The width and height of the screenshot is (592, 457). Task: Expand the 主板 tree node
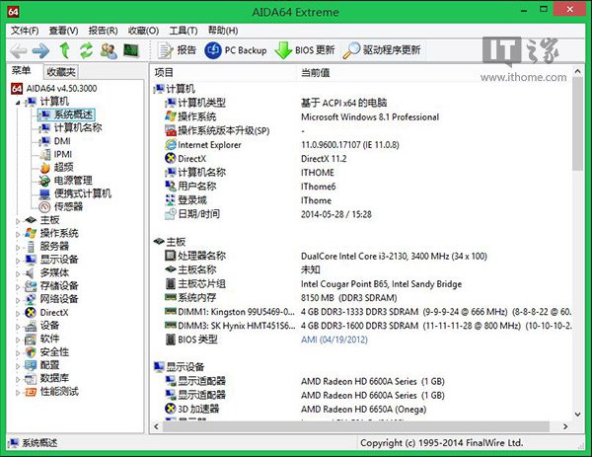pyautogui.click(x=18, y=220)
